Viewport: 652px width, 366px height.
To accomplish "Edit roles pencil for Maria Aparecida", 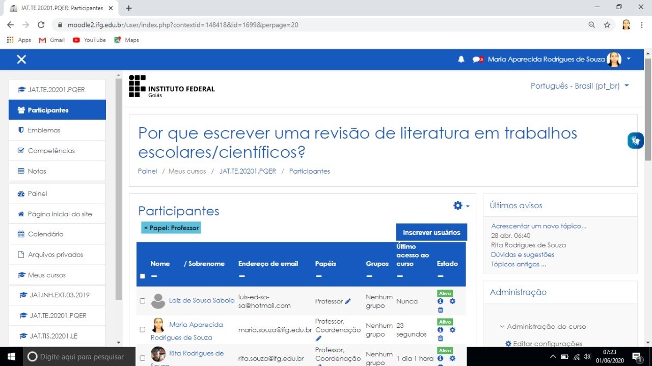I will click(x=318, y=339).
